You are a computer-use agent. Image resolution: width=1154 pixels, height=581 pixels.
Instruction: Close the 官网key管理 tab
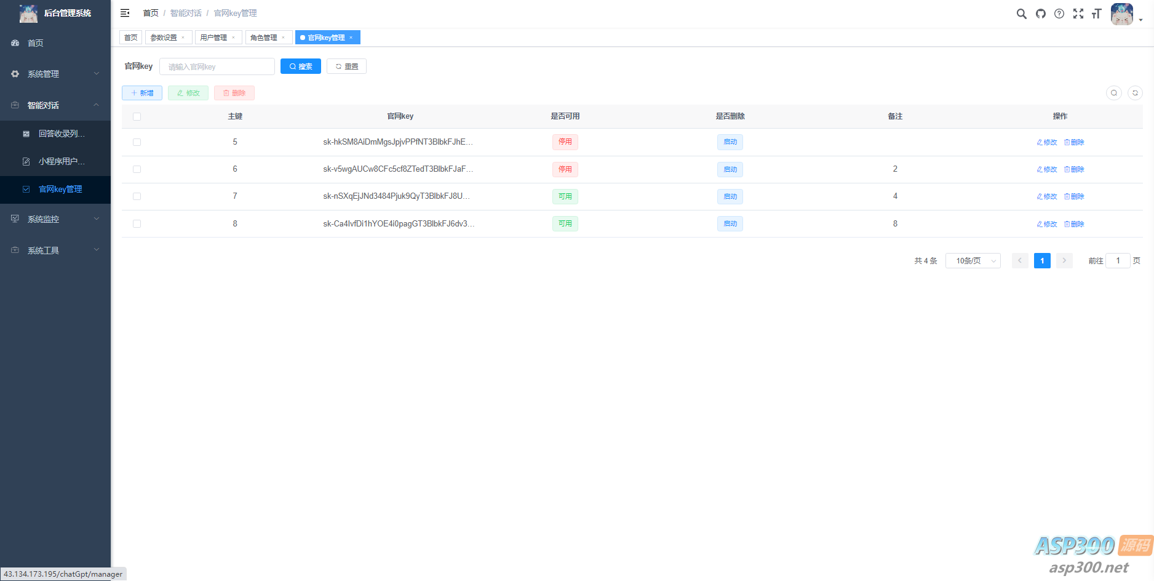pyautogui.click(x=351, y=38)
